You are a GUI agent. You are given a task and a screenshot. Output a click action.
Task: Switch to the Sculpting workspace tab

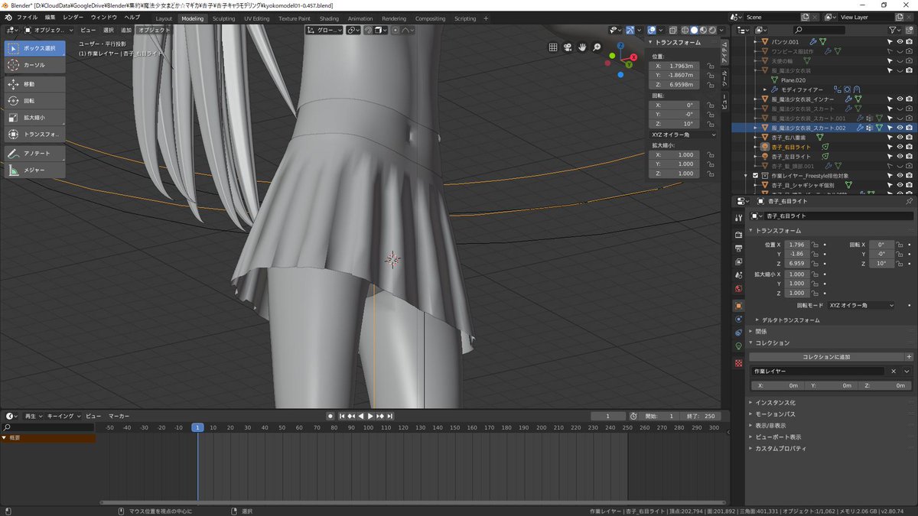click(x=224, y=18)
